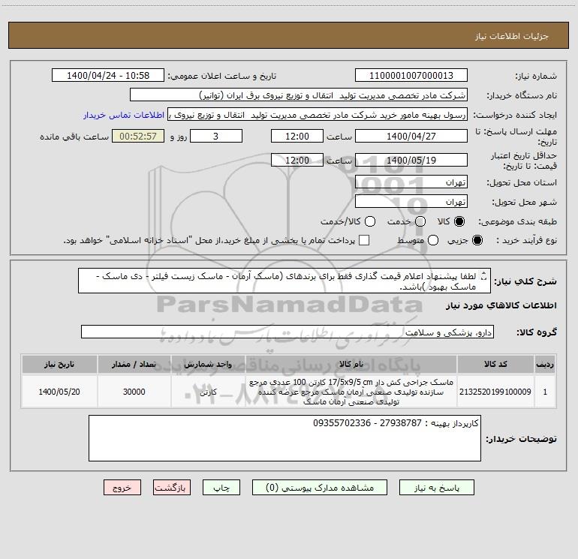This screenshot has height=559, width=578.
Task: Click the چاپ print button
Action: (x=221, y=488)
